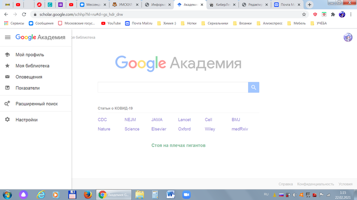
Task: Open the Google account avatar on the page
Action: 348,37
